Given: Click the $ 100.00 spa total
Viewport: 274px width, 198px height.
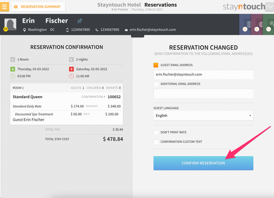Looking at the screenshot, I should pyautogui.click(x=112, y=114).
